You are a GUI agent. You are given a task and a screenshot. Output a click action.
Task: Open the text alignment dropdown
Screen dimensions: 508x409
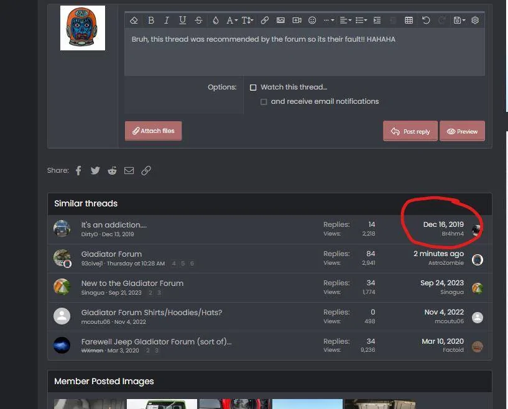tap(345, 21)
